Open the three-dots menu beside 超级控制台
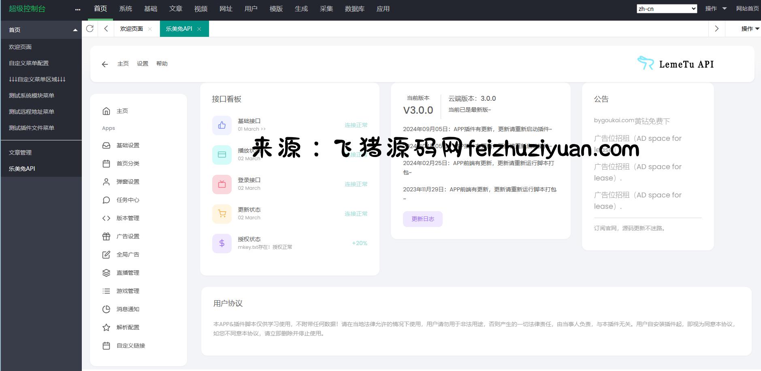The width and height of the screenshot is (761, 371). pos(78,9)
